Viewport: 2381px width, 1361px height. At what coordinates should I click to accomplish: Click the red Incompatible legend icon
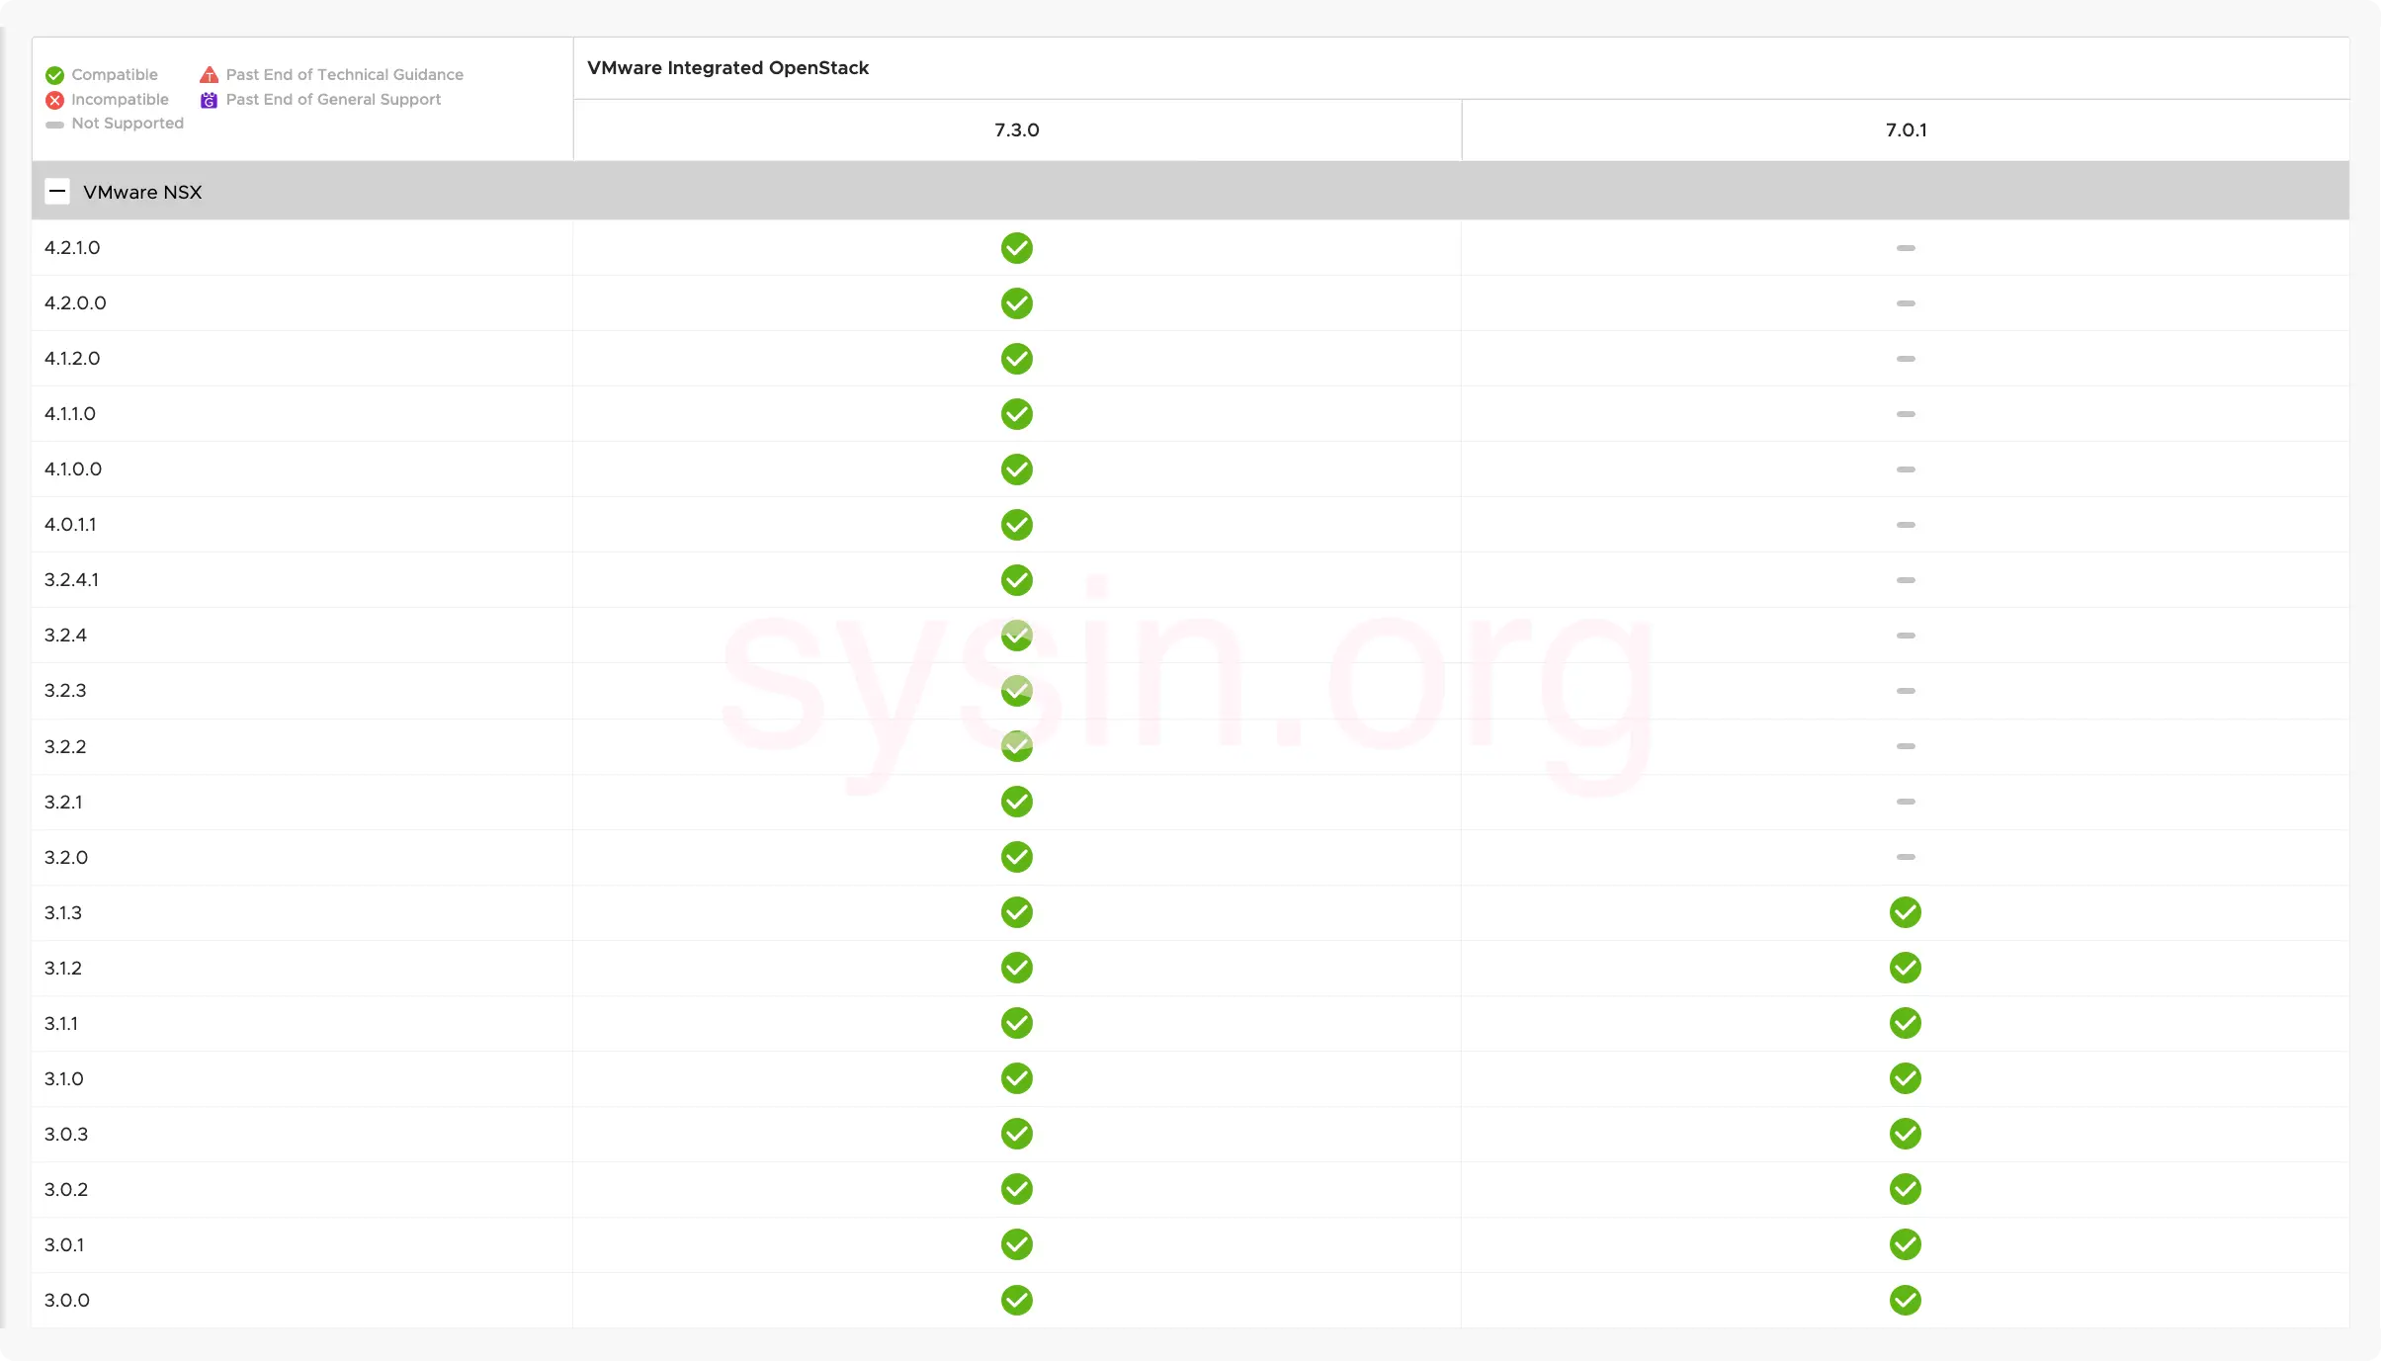pyautogui.click(x=54, y=100)
